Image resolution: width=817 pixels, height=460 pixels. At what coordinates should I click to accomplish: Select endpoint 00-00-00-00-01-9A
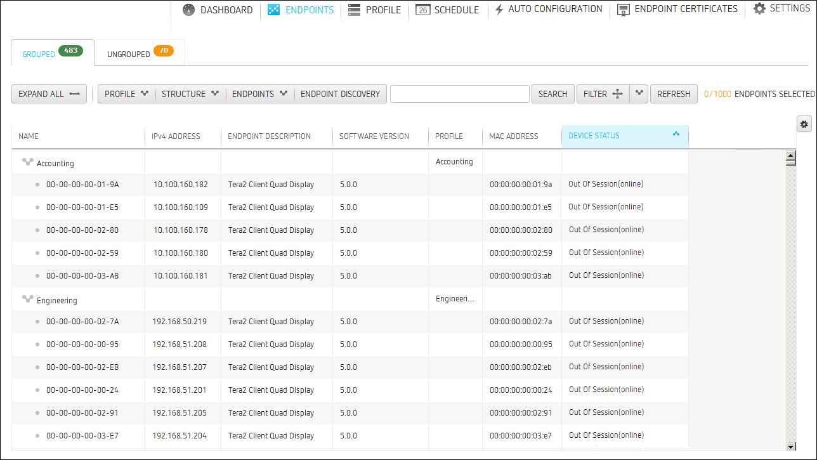82,185
